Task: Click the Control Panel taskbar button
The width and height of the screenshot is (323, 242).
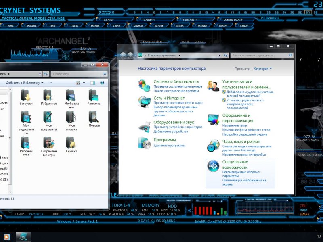Action: pos(23,237)
